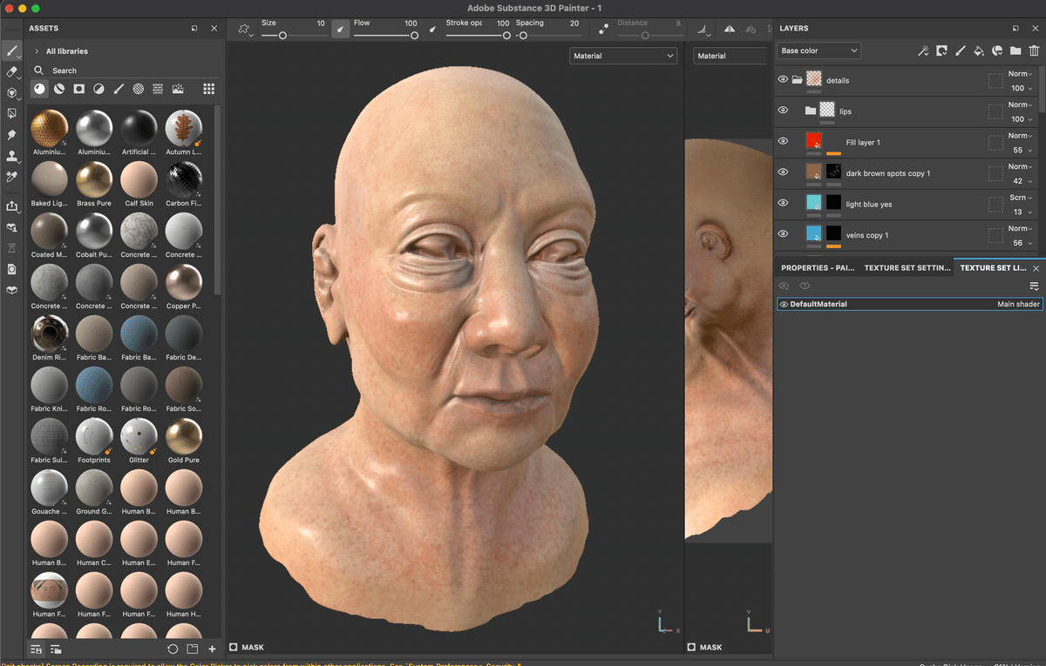Image resolution: width=1046 pixels, height=666 pixels.
Task: Open the Base color channel dropdown
Action: point(818,50)
